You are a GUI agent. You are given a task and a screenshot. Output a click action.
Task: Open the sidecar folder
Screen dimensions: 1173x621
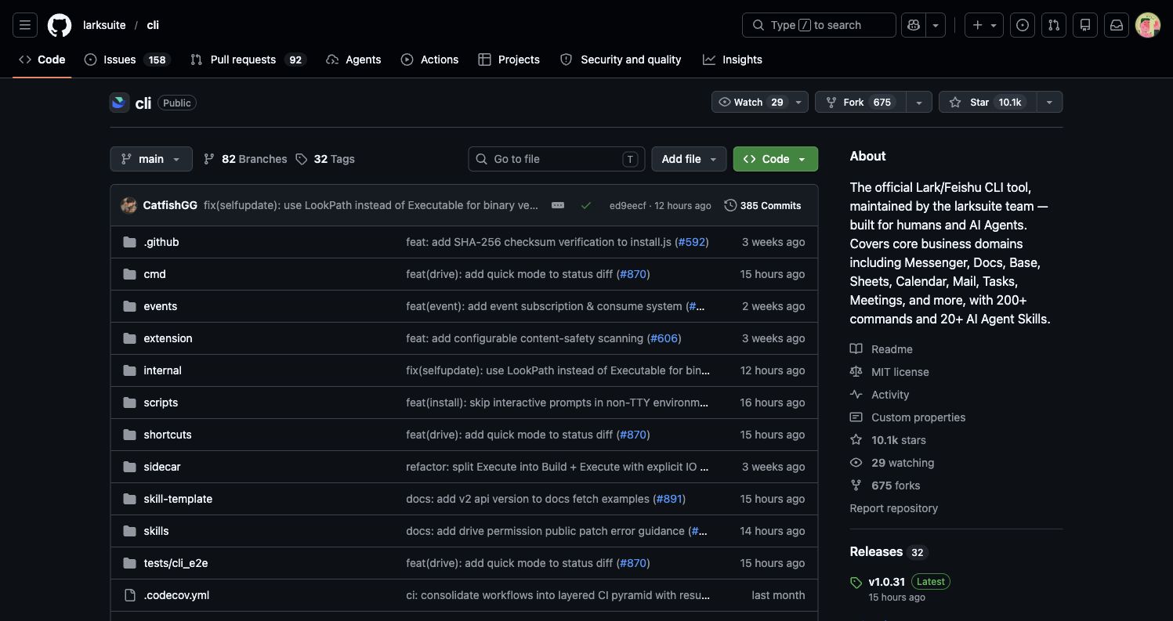(162, 467)
